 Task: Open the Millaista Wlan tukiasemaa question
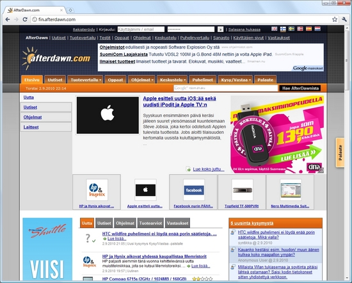pyautogui.click(x=278, y=272)
